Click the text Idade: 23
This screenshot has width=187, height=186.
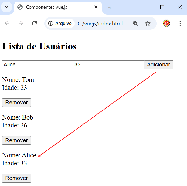[15, 88]
